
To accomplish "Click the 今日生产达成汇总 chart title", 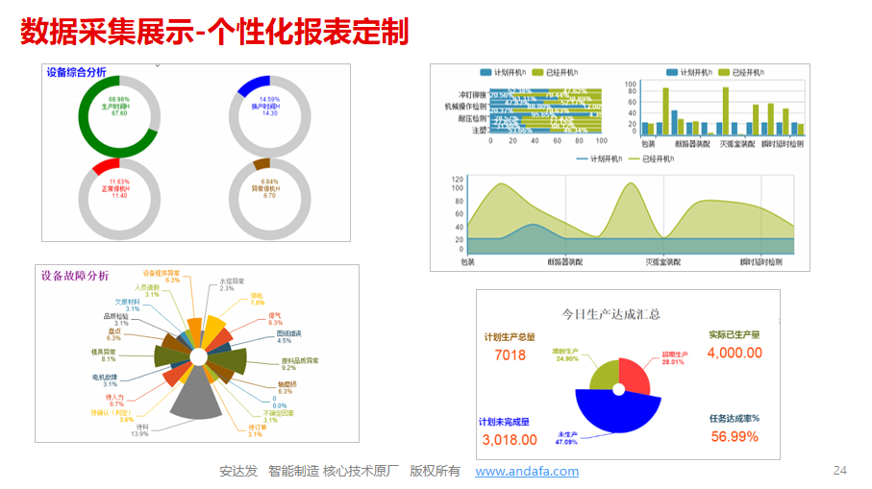I will [x=610, y=313].
